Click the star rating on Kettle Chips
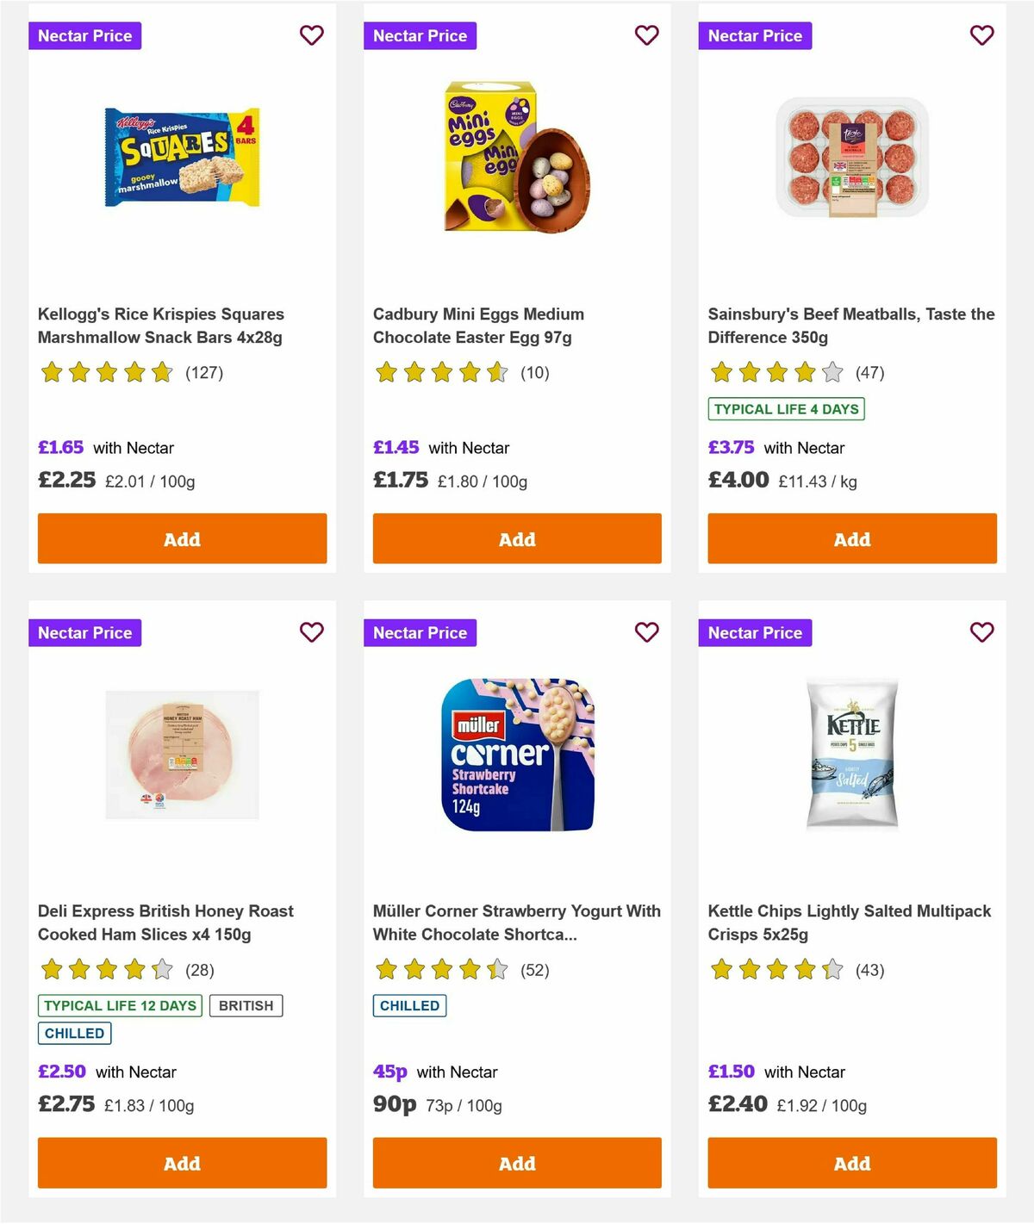 tap(775, 969)
